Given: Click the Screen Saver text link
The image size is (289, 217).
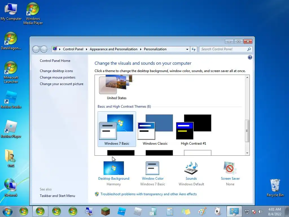Looking at the screenshot, I should tap(230, 179).
